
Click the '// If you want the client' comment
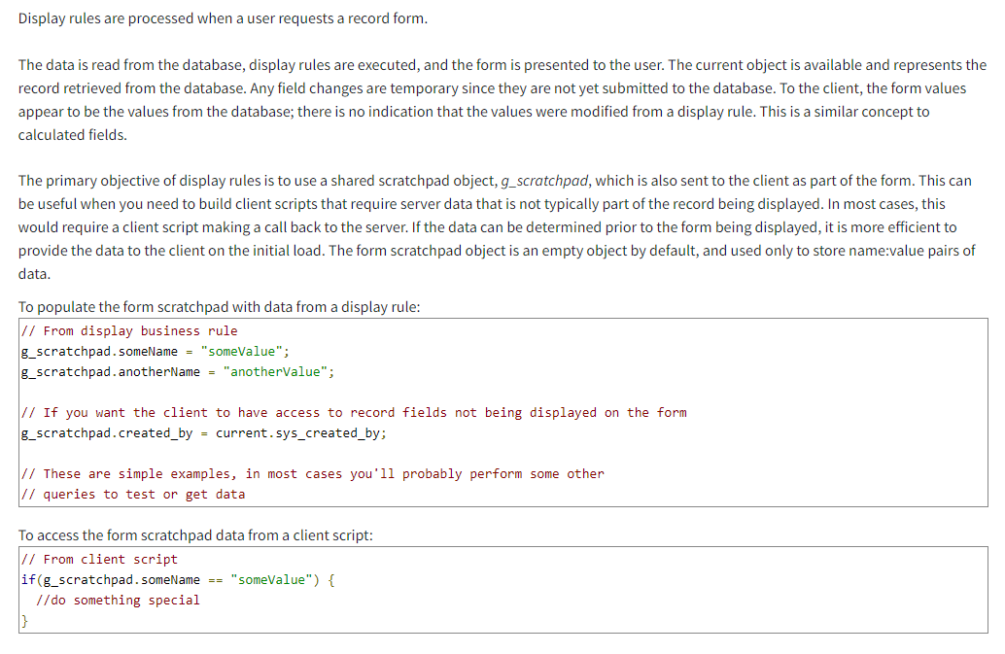(x=354, y=412)
